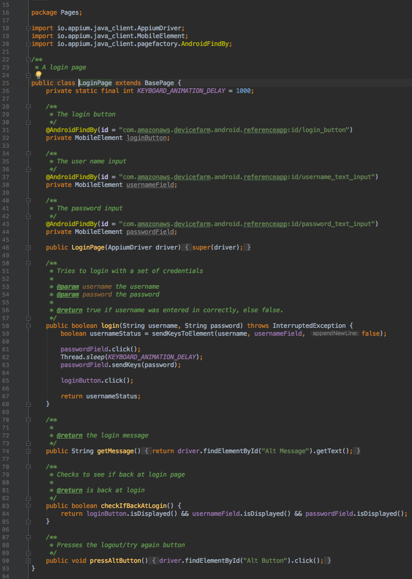
Task: Click 'Tries to login with a set of credentials' comment
Action: pos(130,270)
